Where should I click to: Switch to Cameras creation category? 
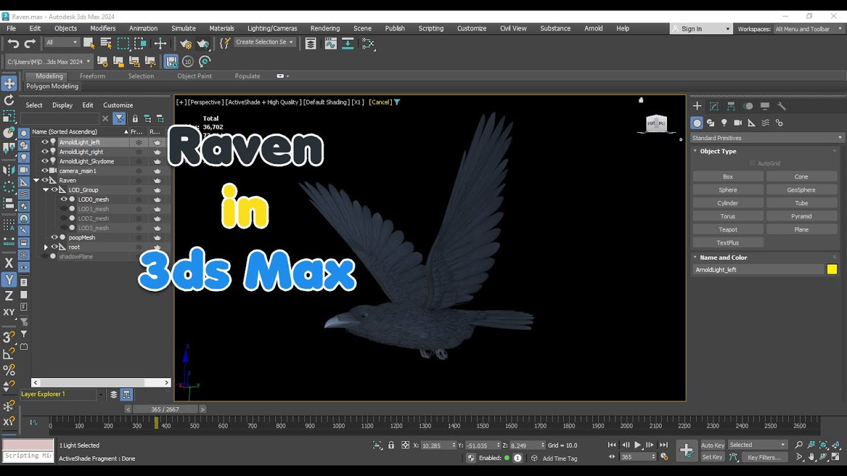point(738,123)
